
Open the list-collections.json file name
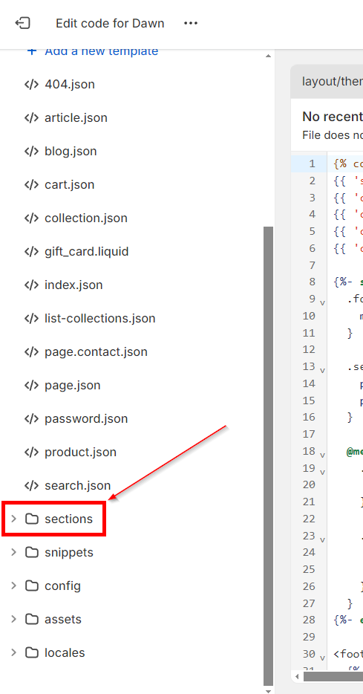100,318
